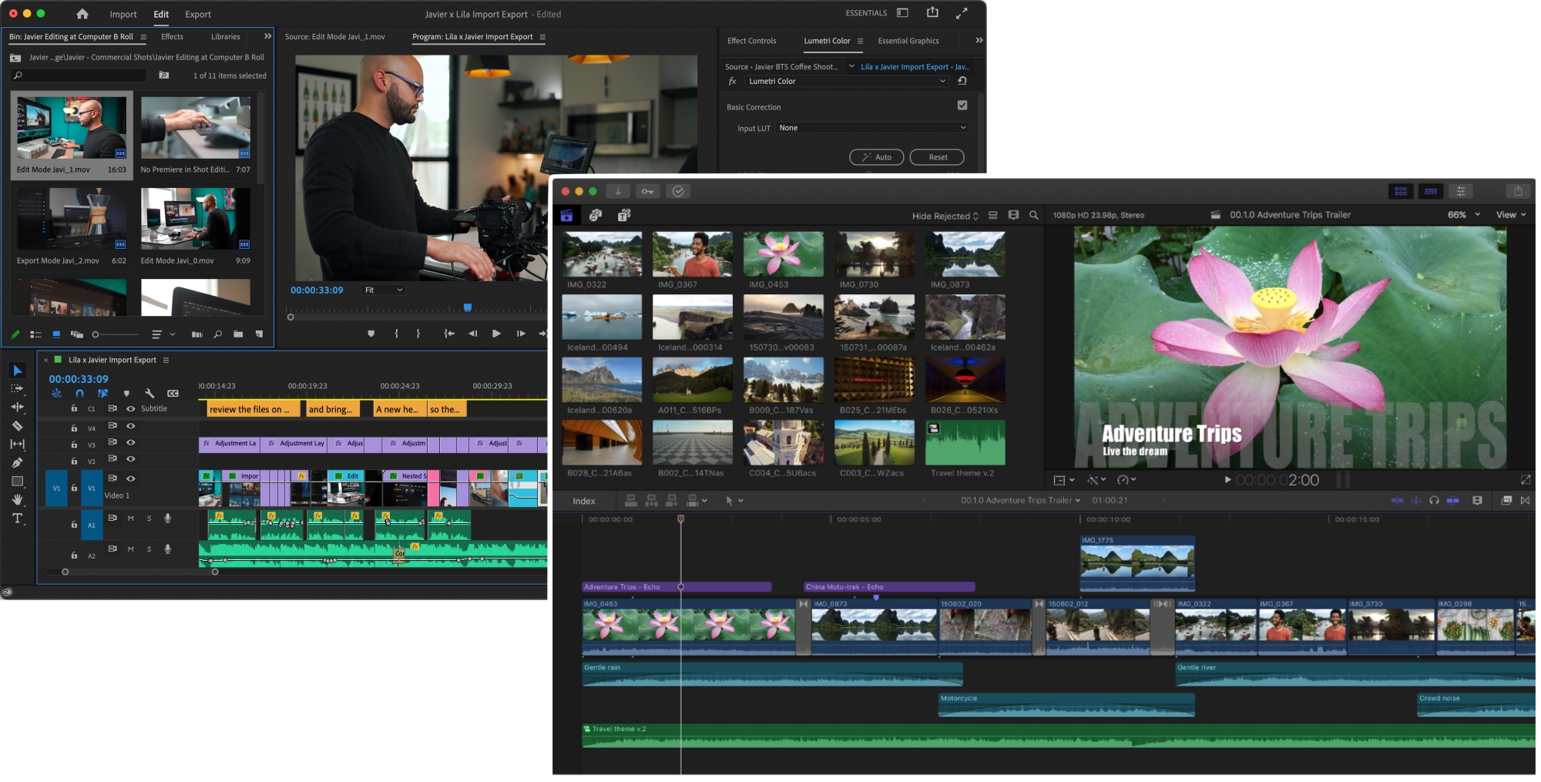1541x782 pixels.
Task: Click the headphones solo icon in Final Cut
Action: pos(1434,500)
